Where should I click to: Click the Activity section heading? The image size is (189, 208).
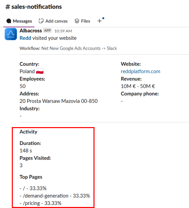[28, 132]
